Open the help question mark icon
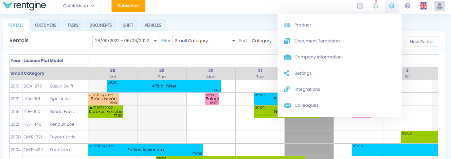The width and height of the screenshot is (451, 159). tap(407, 6)
